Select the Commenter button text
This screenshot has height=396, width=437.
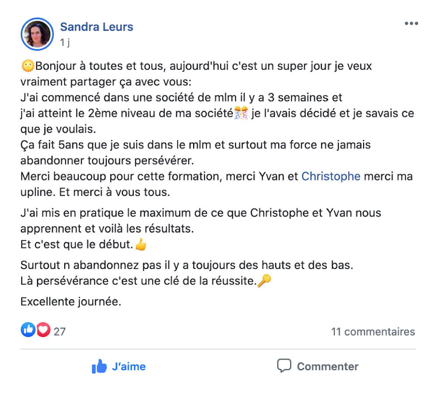(x=328, y=366)
